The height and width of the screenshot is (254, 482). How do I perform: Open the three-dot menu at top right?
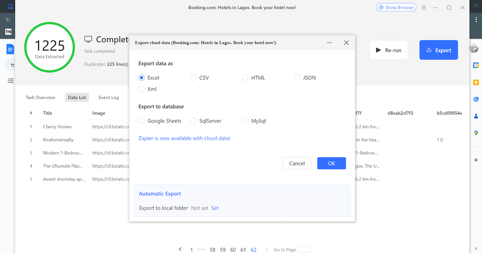pos(476,19)
